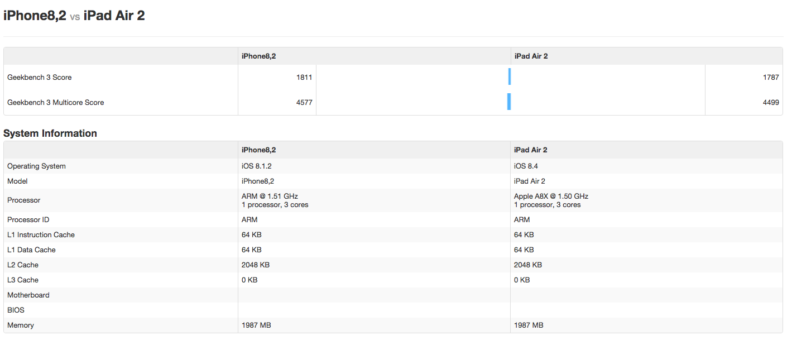Select the Processor ID row label
This screenshot has width=792, height=345.
click(x=28, y=220)
